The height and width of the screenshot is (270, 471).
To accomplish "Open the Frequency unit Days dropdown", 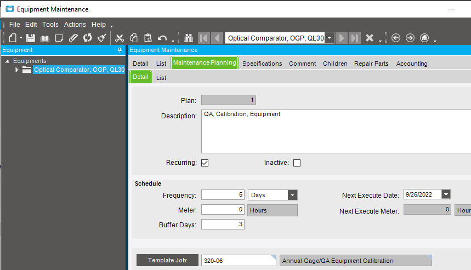I will coord(293,195).
